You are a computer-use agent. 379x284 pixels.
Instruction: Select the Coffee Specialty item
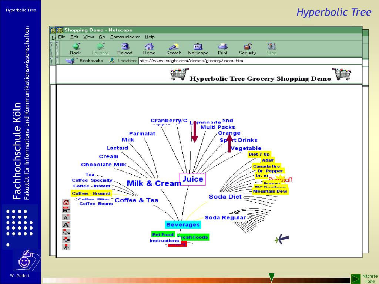point(92,180)
